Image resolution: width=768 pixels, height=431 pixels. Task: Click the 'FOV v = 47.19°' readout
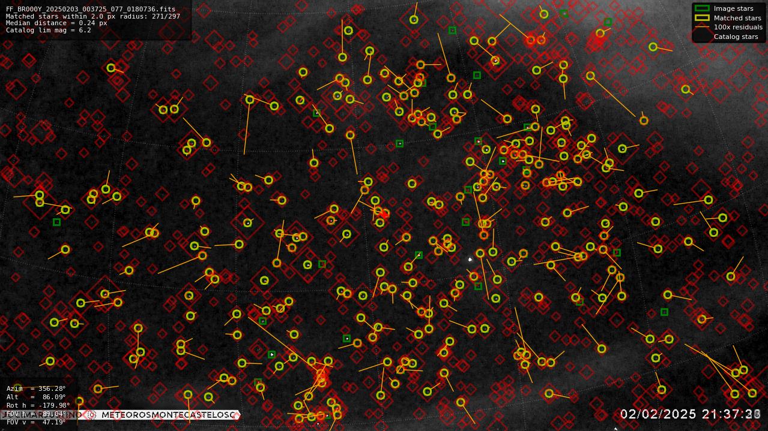(36, 422)
